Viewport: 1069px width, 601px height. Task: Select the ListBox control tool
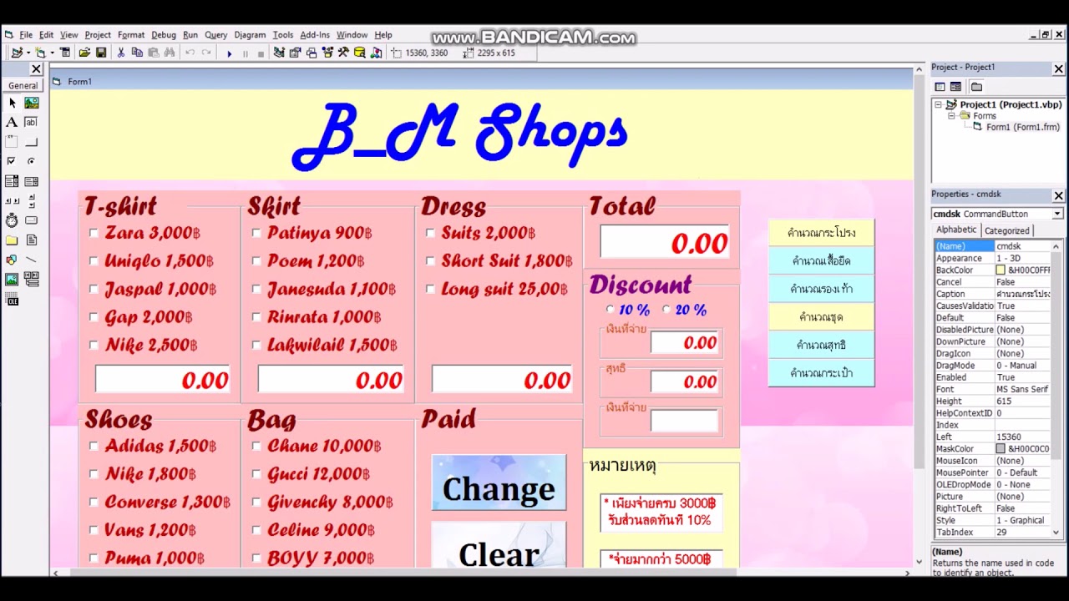[32, 181]
